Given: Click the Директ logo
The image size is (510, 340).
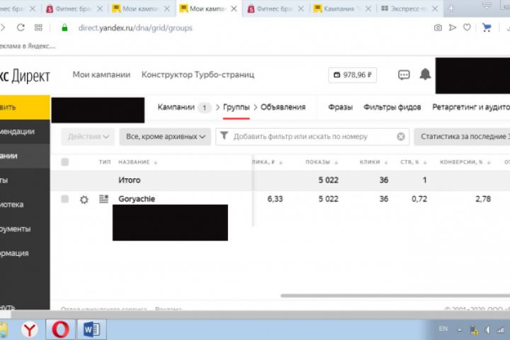Looking at the screenshot, I should tap(25, 76).
